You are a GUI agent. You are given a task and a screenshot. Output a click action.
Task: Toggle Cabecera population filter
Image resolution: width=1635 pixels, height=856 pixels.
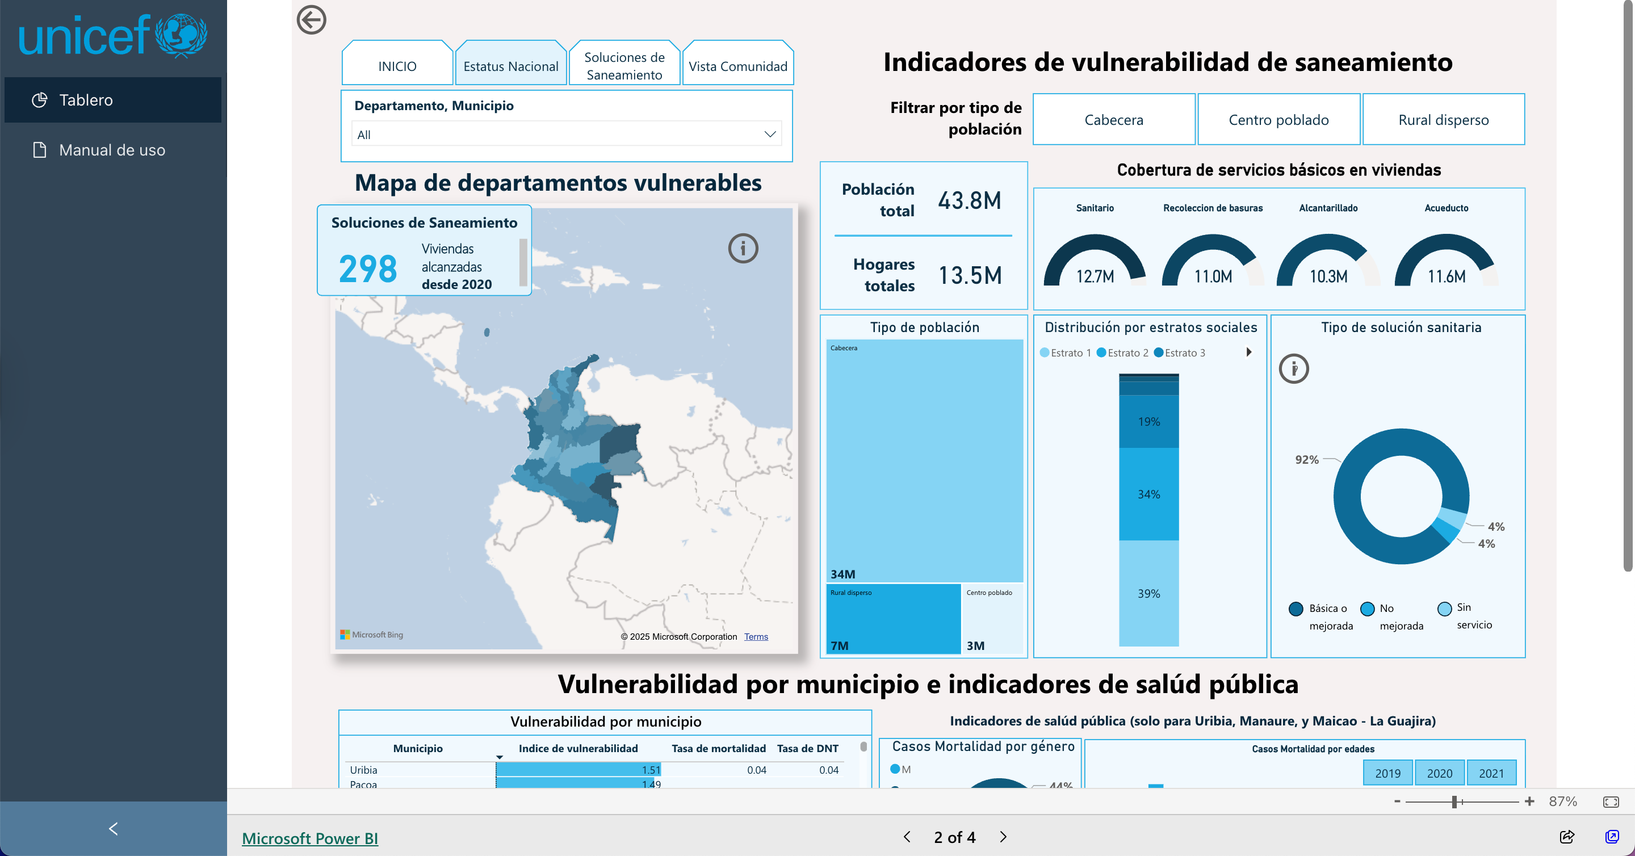1113,119
